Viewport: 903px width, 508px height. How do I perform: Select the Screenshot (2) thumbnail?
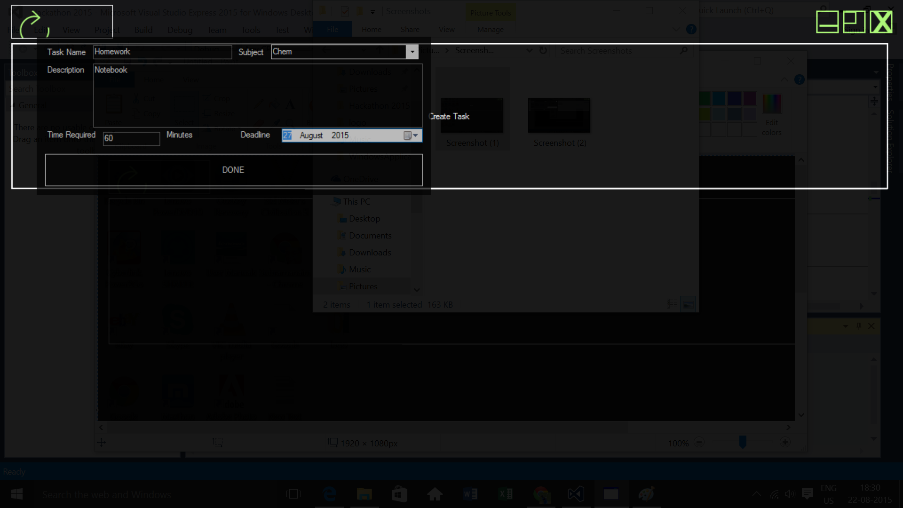click(559, 116)
